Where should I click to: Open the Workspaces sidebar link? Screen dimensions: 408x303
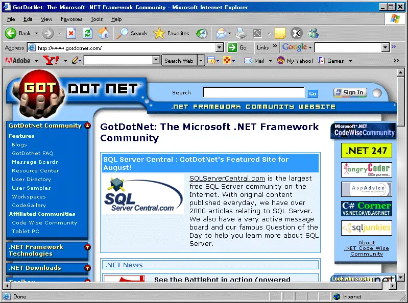29,197
